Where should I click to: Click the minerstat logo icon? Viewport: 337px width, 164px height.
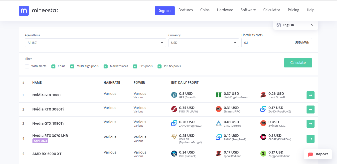pyautogui.click(x=24, y=11)
